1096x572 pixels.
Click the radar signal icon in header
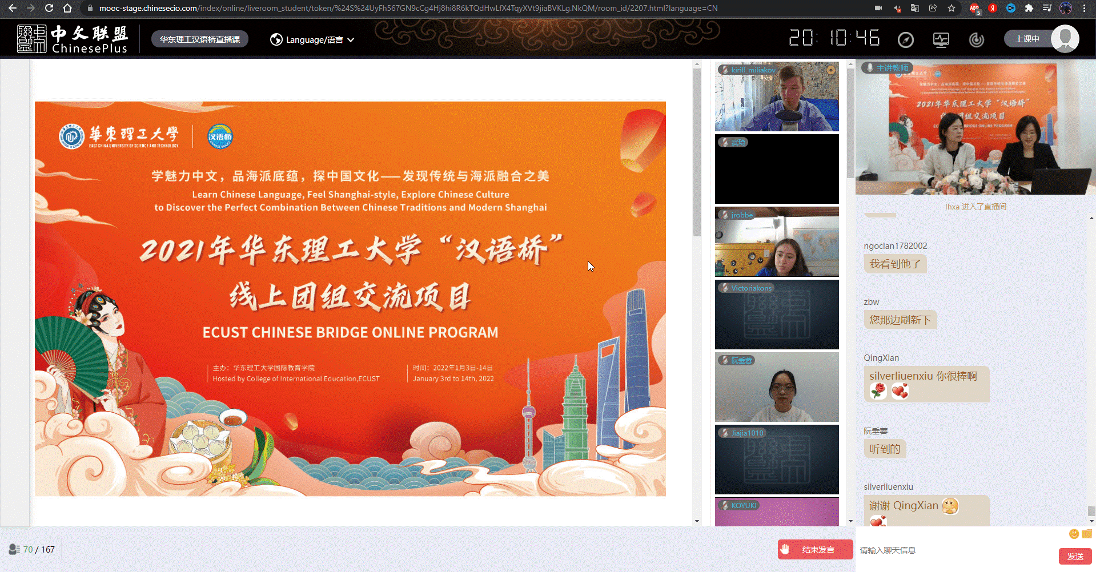click(x=977, y=39)
